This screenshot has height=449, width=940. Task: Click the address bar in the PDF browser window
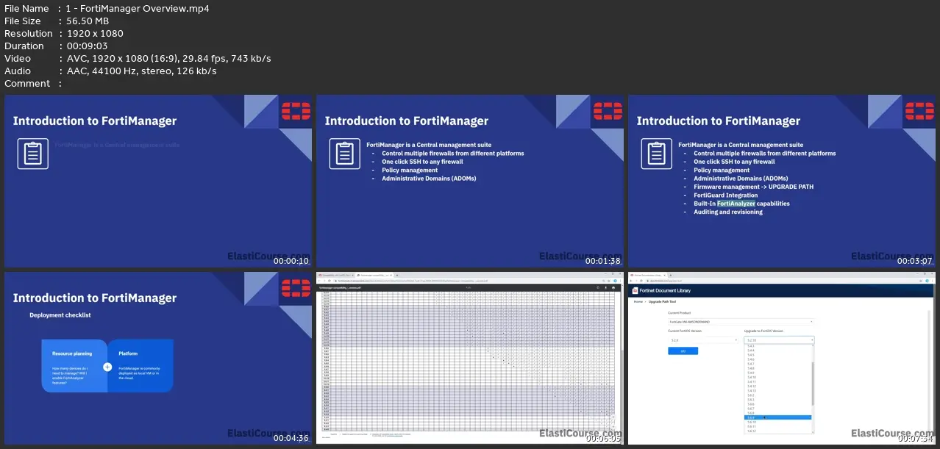coord(463,281)
